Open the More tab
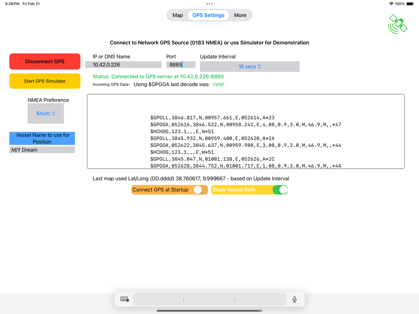The width and height of the screenshot is (419, 314). point(240,15)
